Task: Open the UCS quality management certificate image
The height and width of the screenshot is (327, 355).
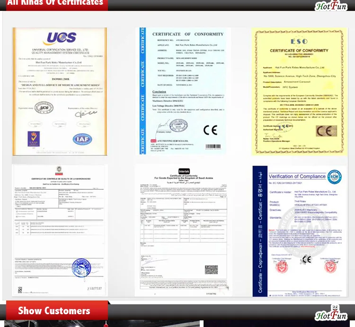Action: (60, 91)
